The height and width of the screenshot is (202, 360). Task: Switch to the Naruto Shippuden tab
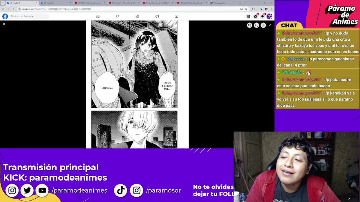click(x=192, y=3)
